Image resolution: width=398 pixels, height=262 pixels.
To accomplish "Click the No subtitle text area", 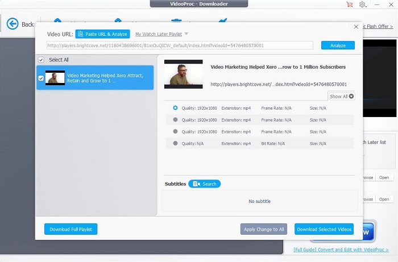I will (x=260, y=201).
